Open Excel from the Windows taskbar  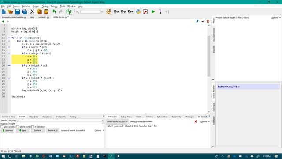(x=37, y=156)
